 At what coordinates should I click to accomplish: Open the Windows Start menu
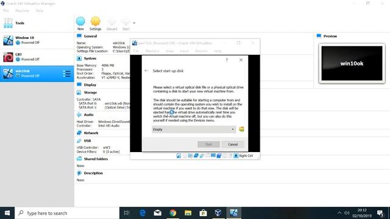click(x=7, y=213)
